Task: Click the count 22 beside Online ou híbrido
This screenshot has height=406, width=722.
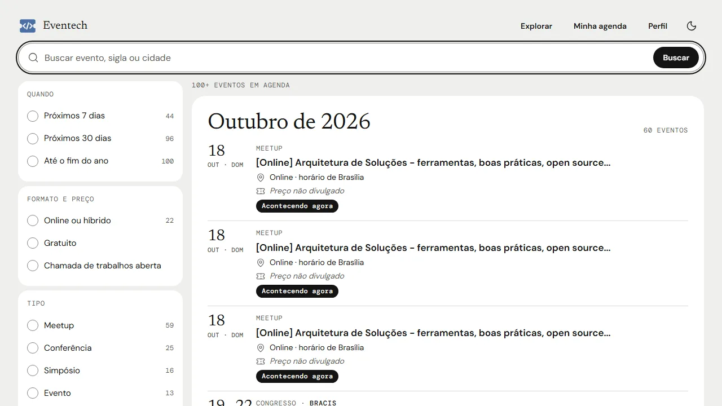Action: tap(170, 220)
